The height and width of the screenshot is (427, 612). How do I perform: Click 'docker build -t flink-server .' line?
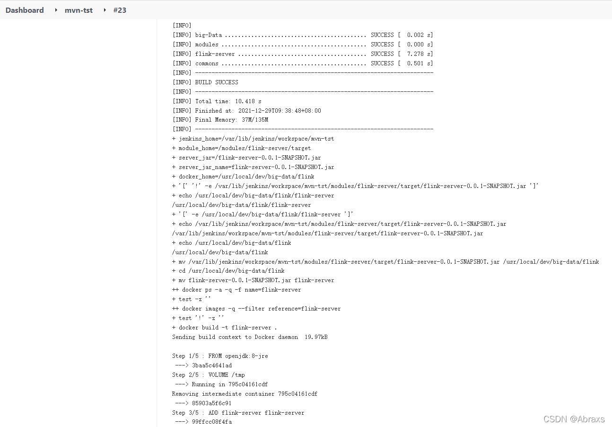[x=225, y=328]
